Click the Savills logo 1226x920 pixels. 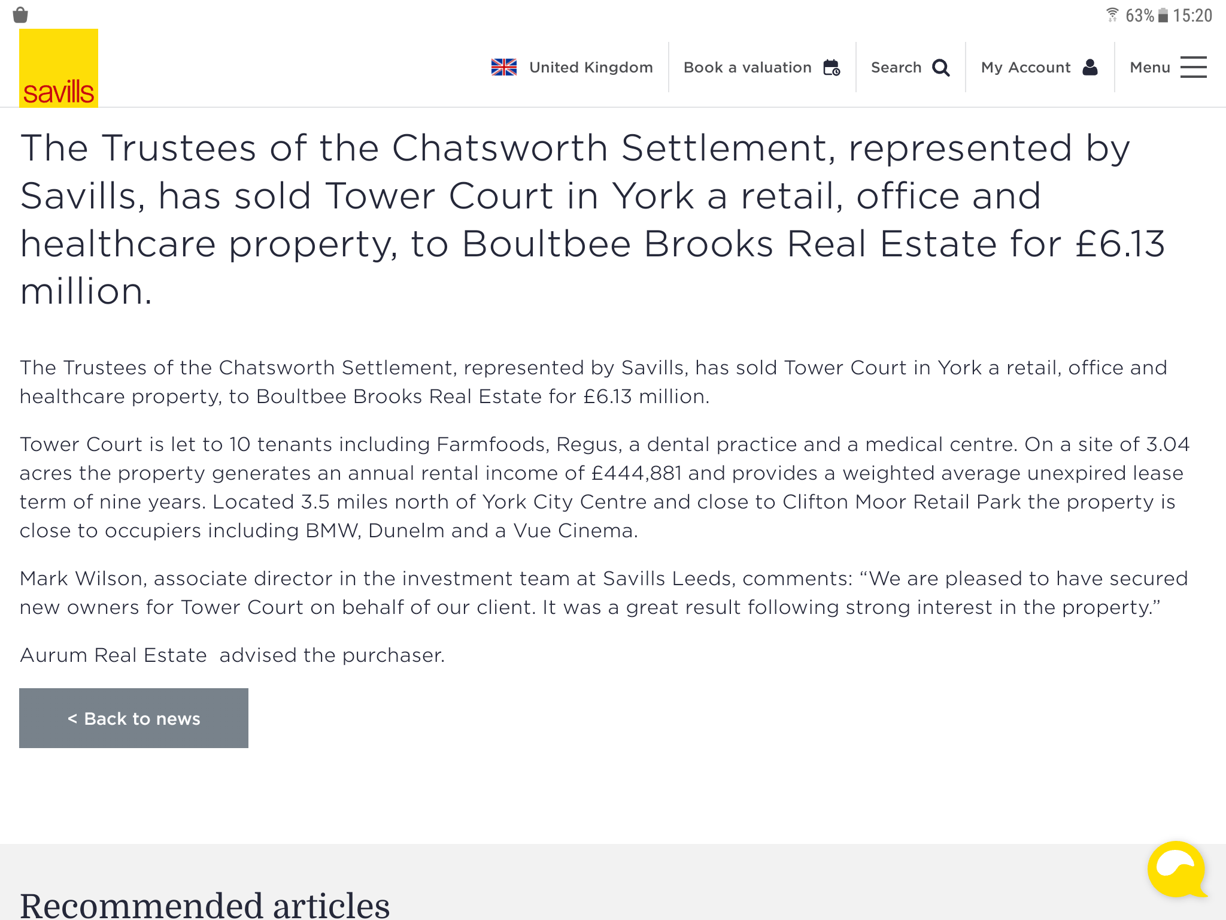(59, 68)
